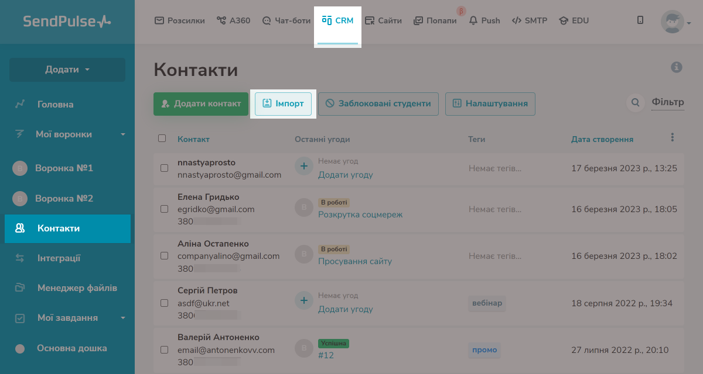Screen dimensions: 703x374
Task: Switch to the A360 tab
Action: click(x=233, y=20)
